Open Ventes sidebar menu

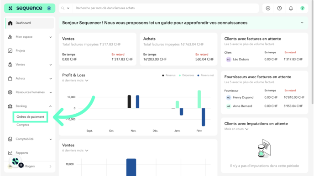point(20,65)
